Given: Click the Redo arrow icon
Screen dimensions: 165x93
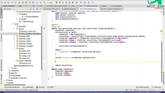Looking at the screenshot, I should point(15,2).
